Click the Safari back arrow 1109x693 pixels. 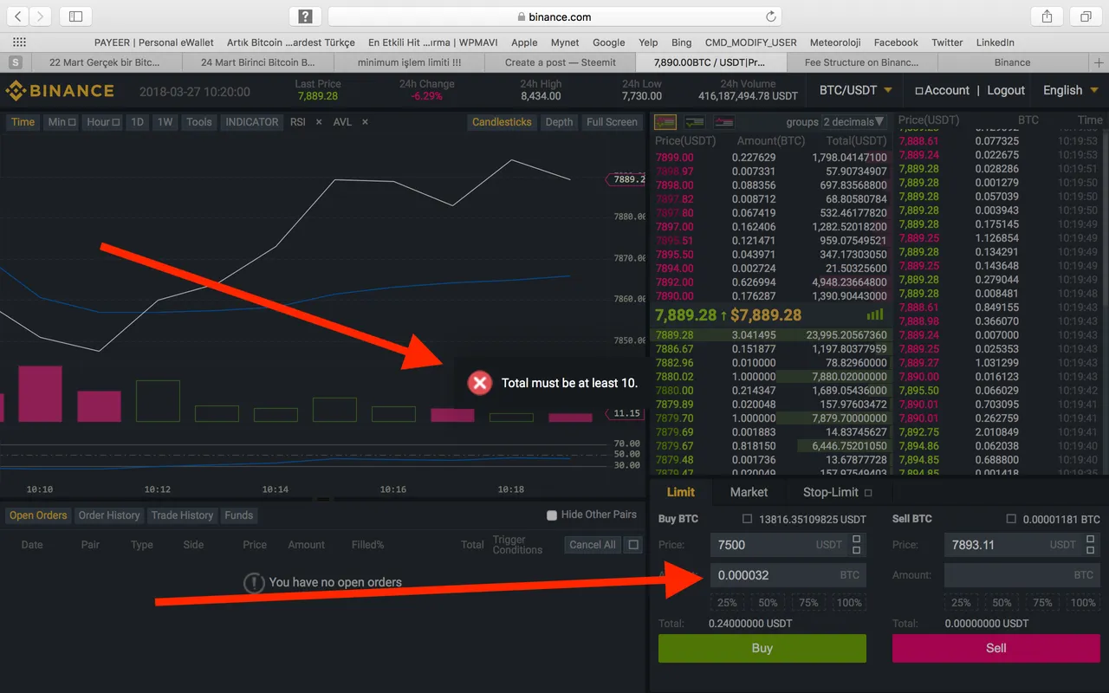point(18,16)
